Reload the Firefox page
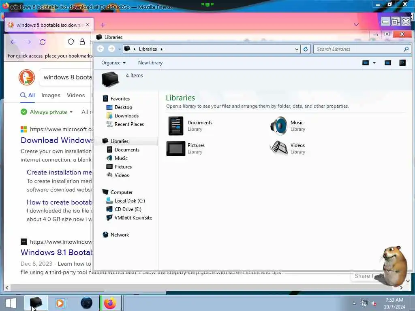The width and height of the screenshot is (415, 311). (x=43, y=42)
